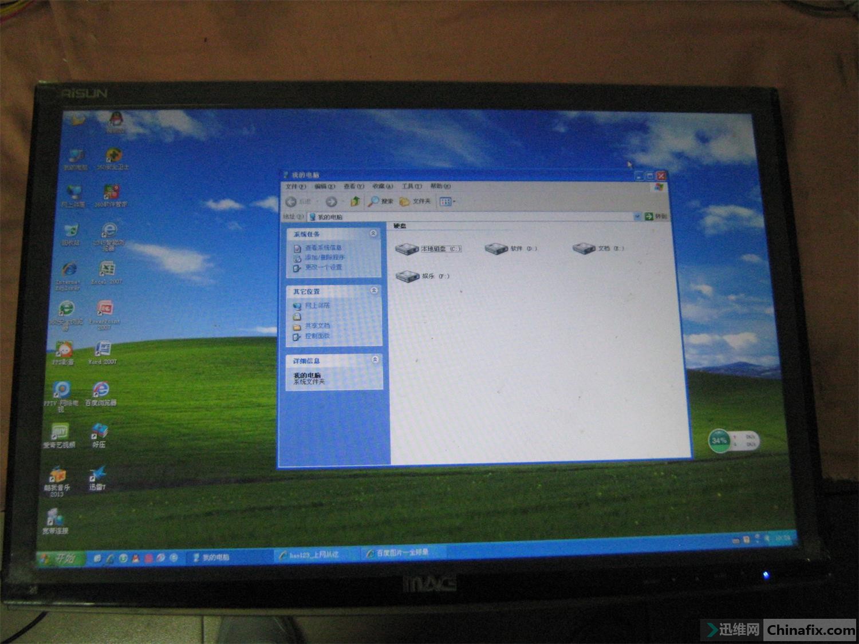Open 迅雷7 desktop shortcut
Viewport: 859px width, 644px height.
click(97, 478)
